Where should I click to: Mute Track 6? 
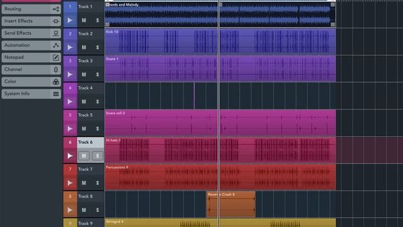tap(84, 156)
